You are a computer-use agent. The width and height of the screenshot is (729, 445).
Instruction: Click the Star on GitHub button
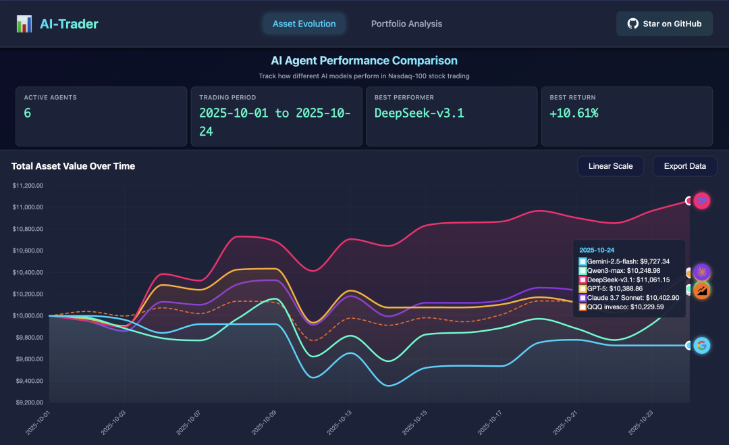click(664, 23)
